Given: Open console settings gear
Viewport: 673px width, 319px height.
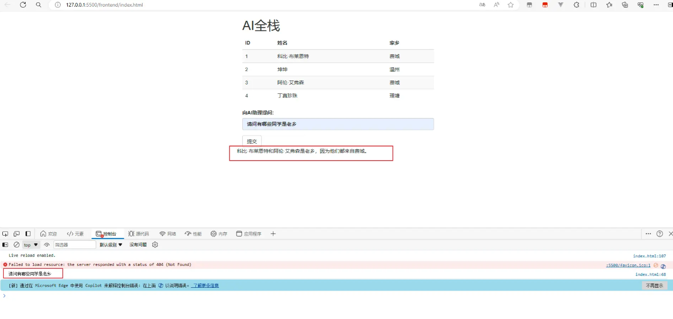Looking at the screenshot, I should pyautogui.click(x=155, y=245).
